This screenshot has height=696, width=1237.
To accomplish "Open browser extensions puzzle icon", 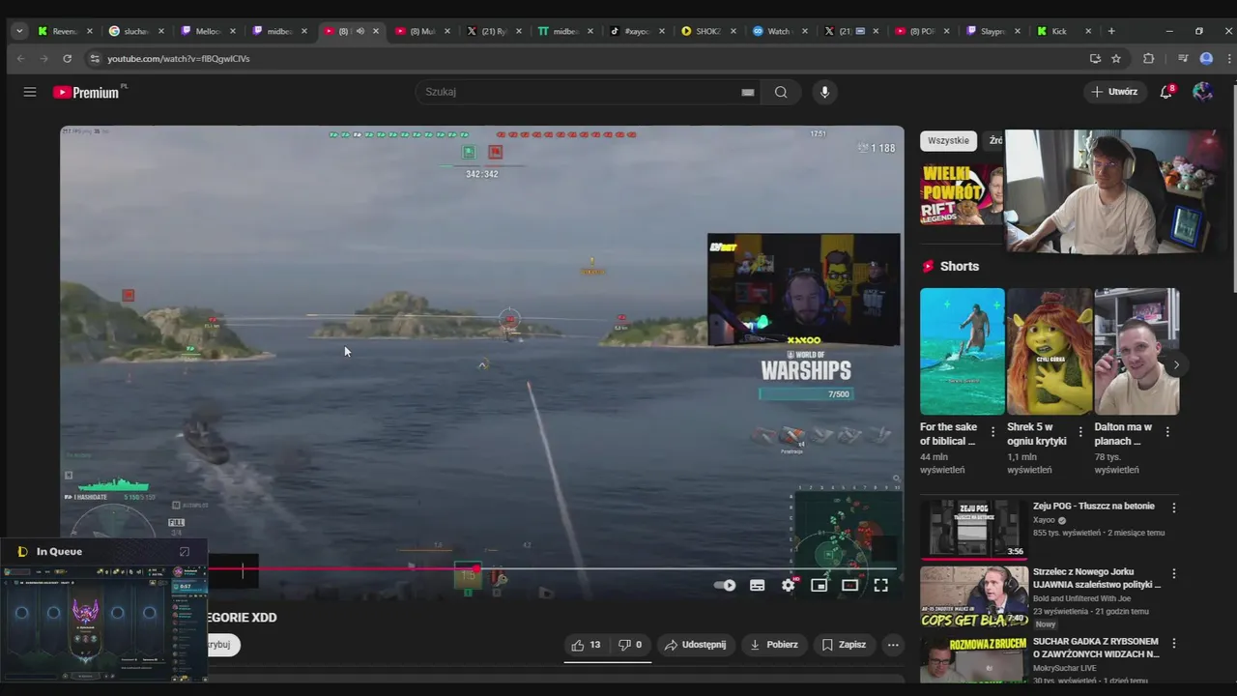I will (x=1148, y=59).
